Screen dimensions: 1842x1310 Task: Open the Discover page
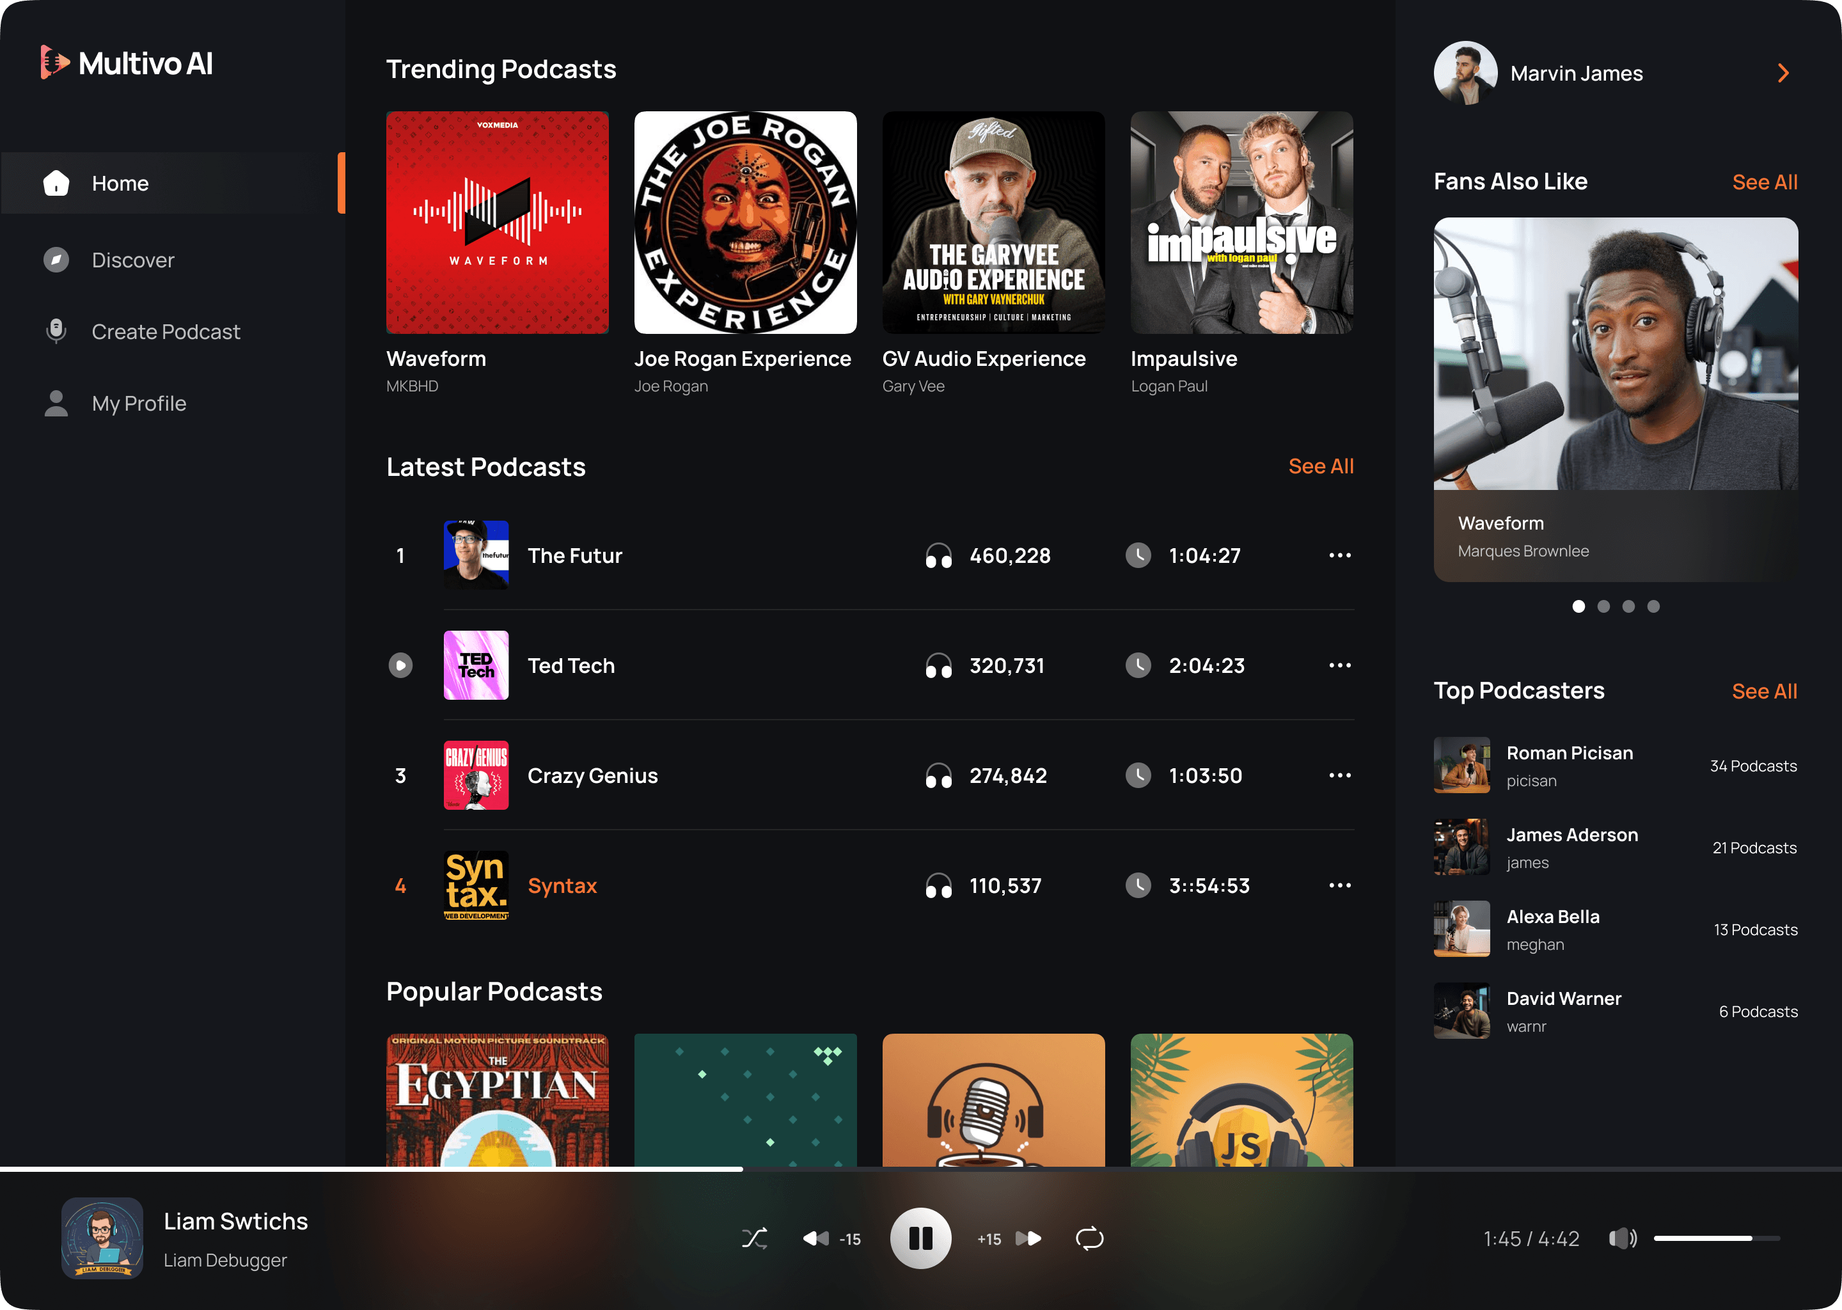132,260
